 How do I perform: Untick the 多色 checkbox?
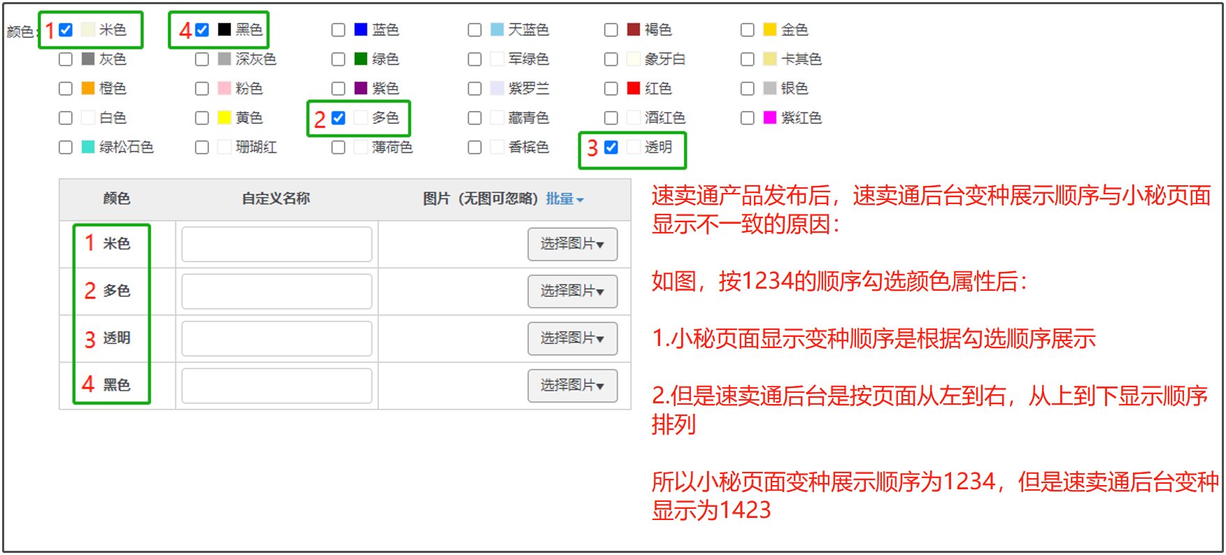[338, 117]
